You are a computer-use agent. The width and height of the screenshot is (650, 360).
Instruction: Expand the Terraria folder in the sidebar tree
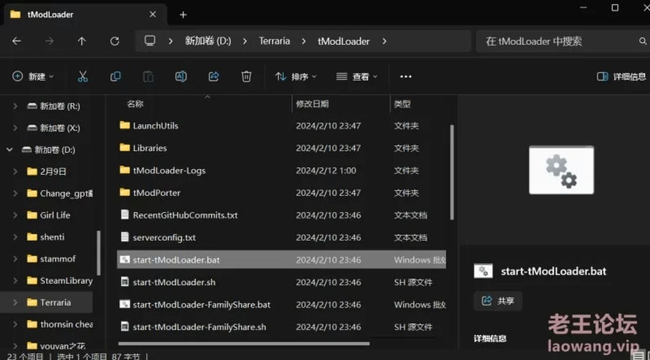coord(15,302)
